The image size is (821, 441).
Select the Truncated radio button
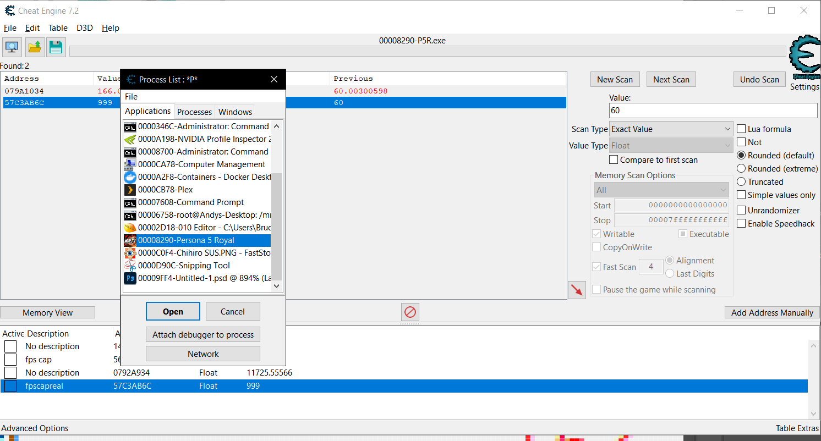(742, 182)
